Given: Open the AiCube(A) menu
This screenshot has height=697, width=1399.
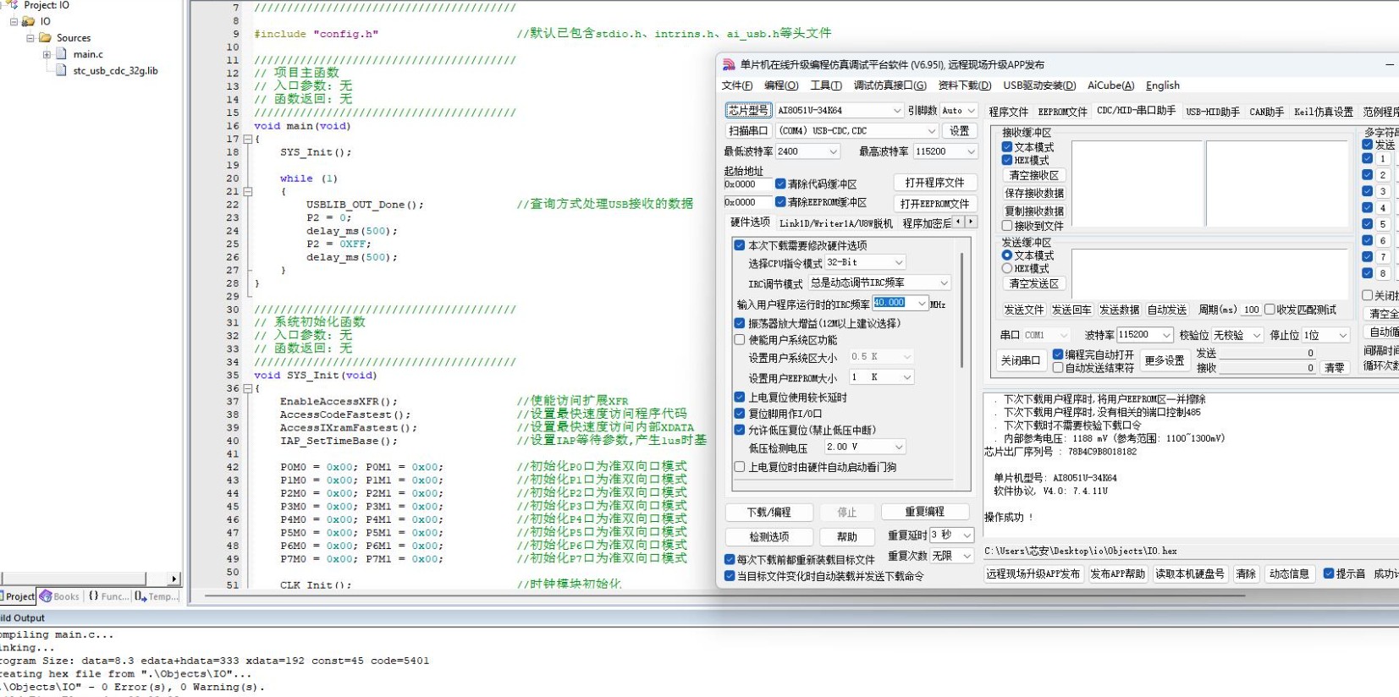Looking at the screenshot, I should [x=1110, y=85].
